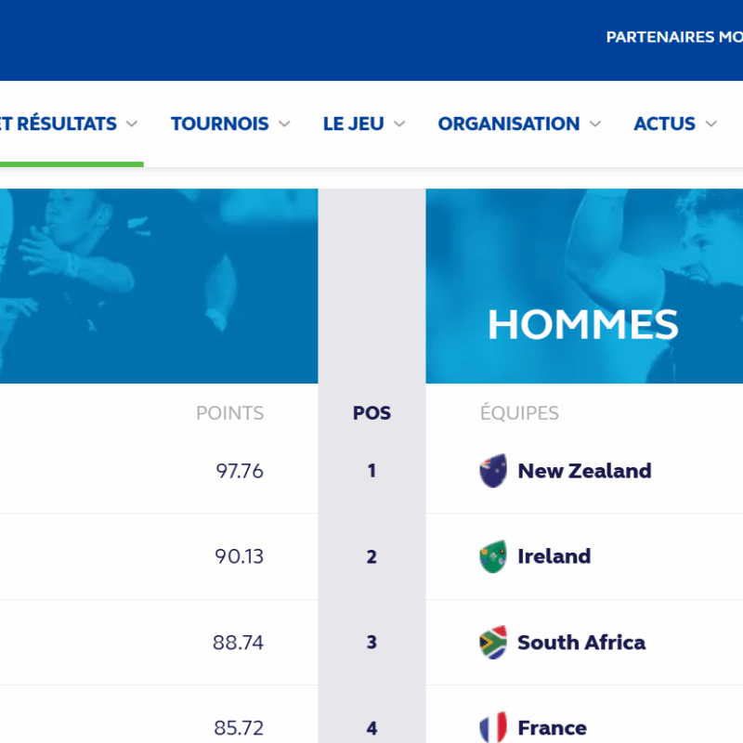Open the Ireland team link
The image size is (743, 743).
pyautogui.click(x=554, y=556)
